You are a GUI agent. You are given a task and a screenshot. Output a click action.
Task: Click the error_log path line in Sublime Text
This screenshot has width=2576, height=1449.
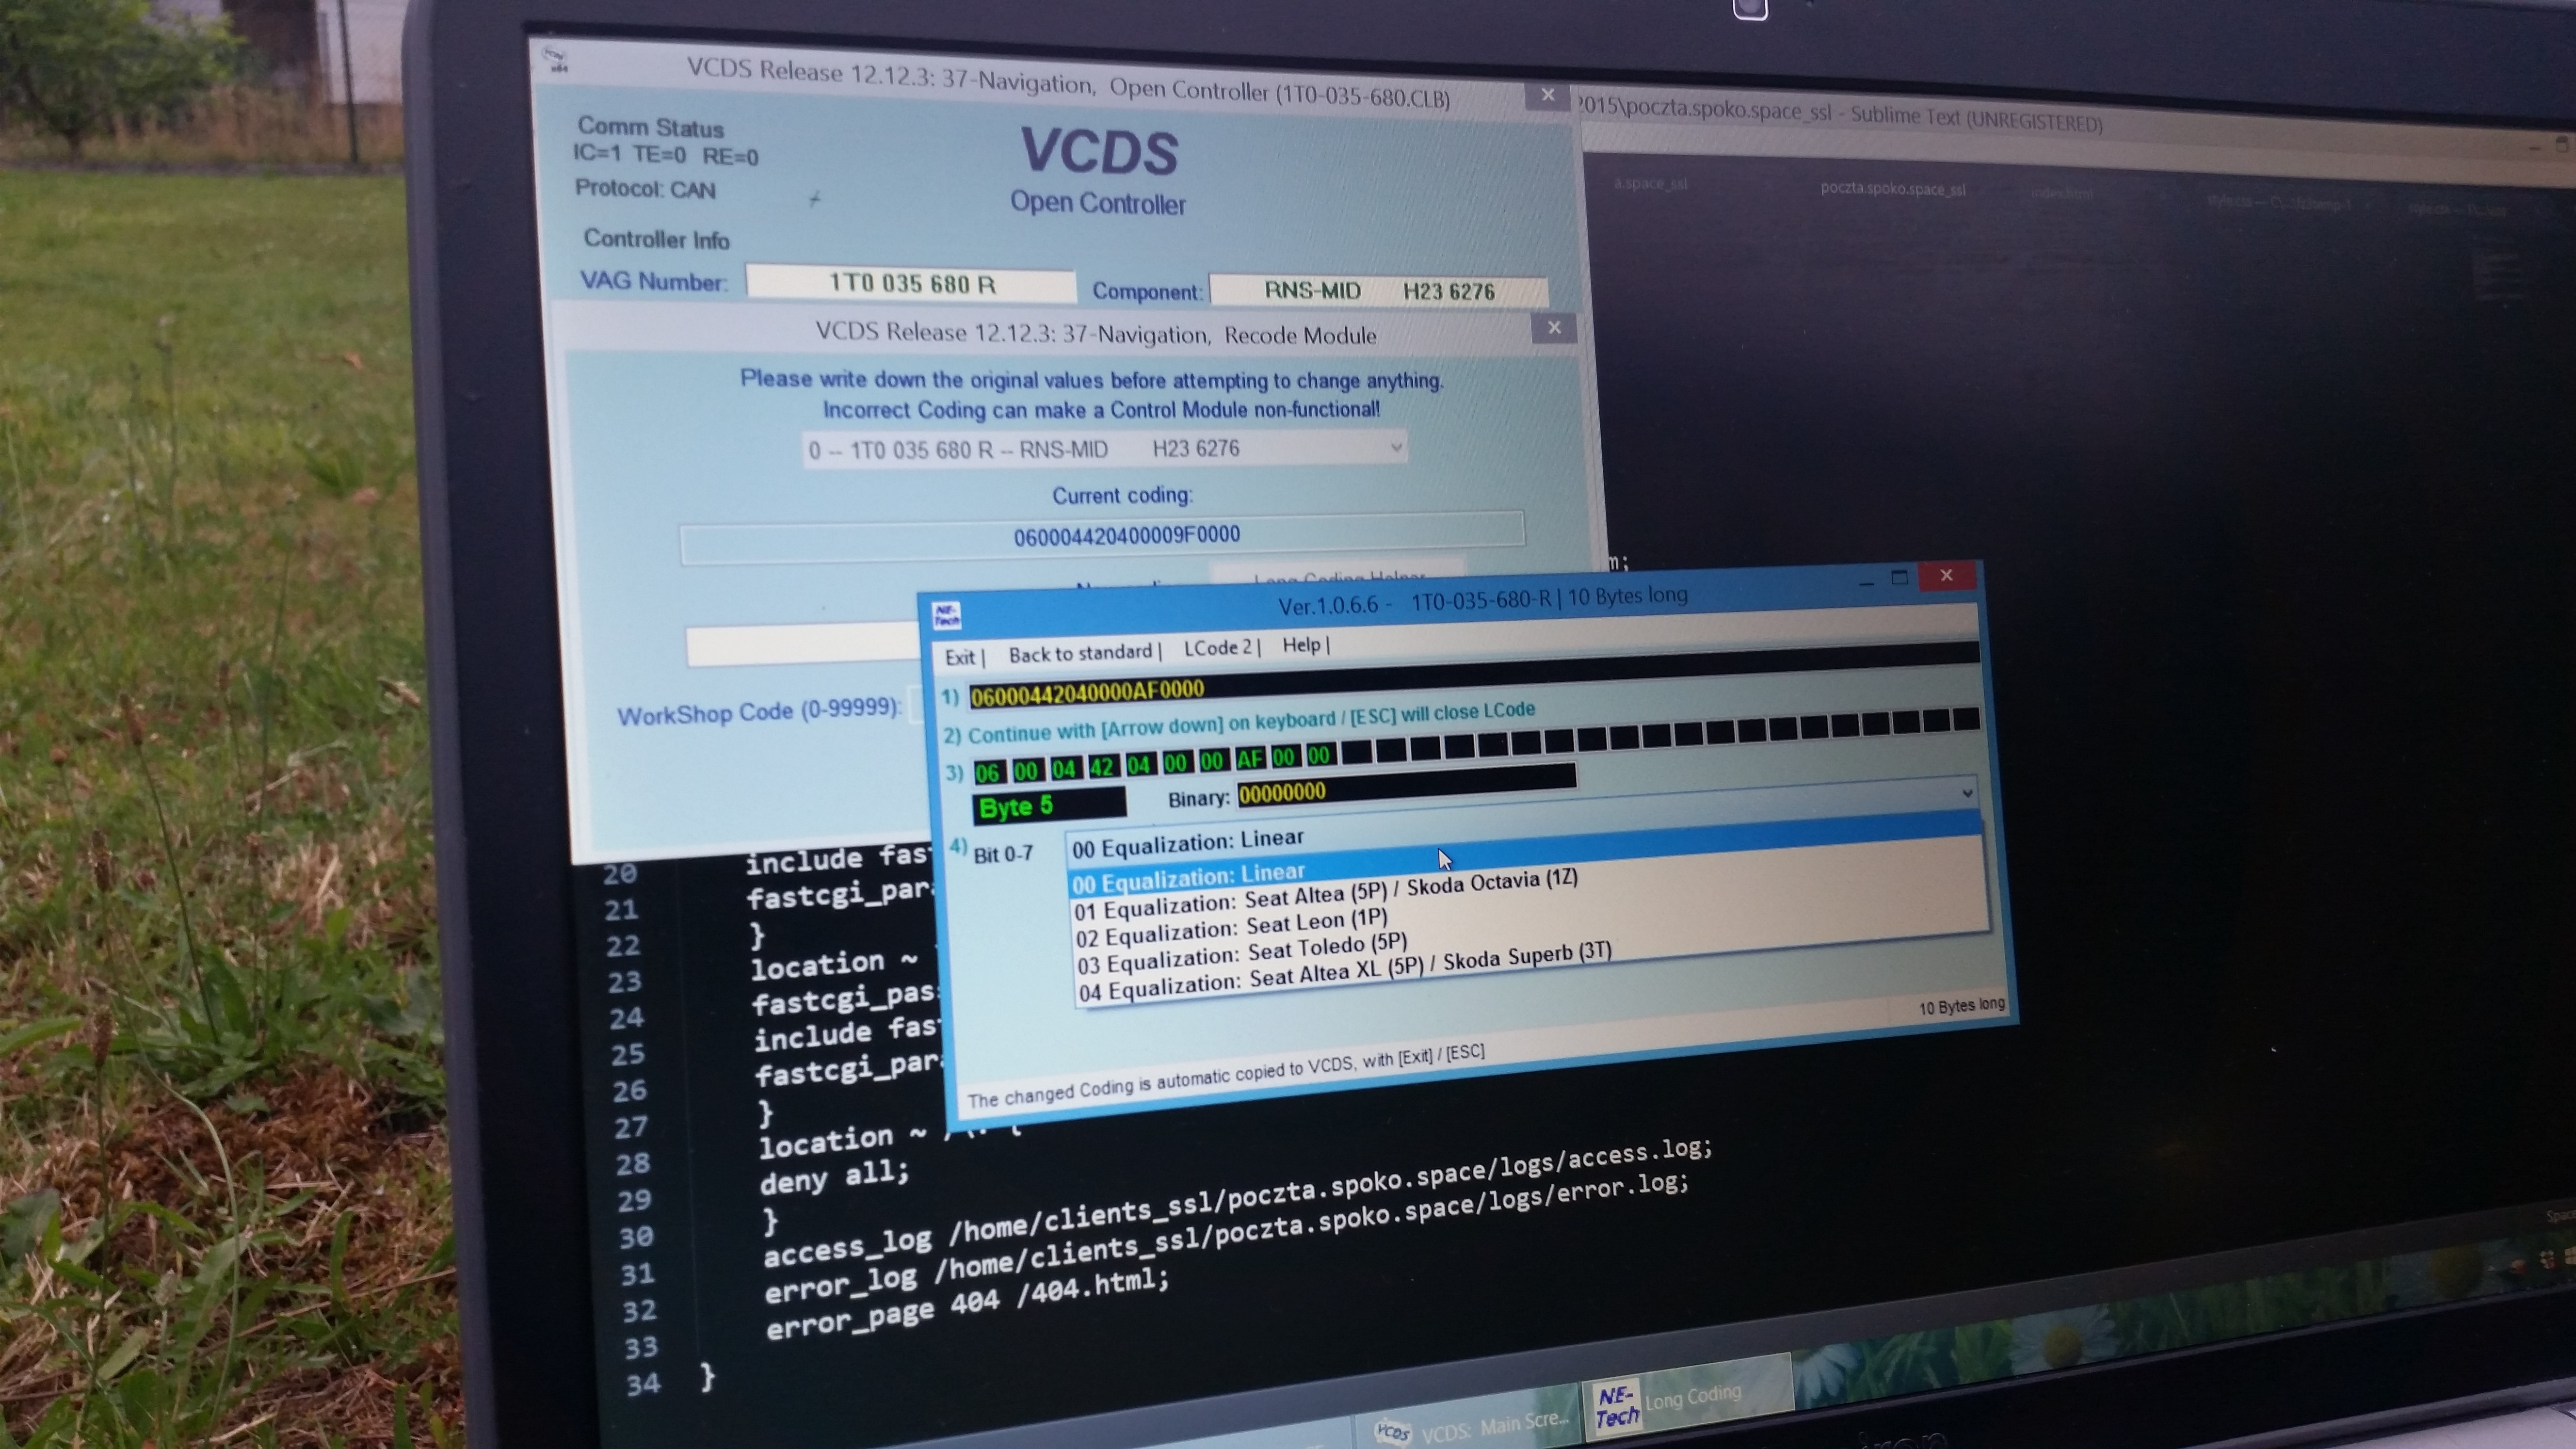pyautogui.click(x=1227, y=1238)
